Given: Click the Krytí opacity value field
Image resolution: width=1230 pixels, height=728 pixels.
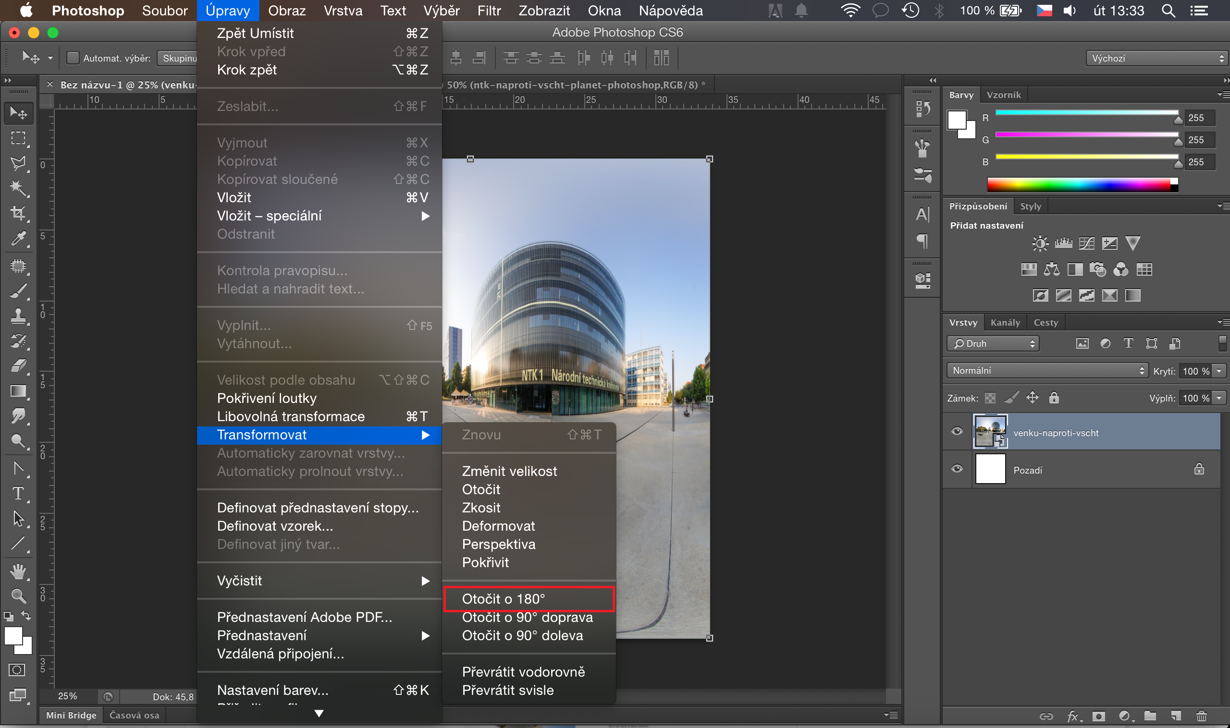Looking at the screenshot, I should pyautogui.click(x=1195, y=371).
